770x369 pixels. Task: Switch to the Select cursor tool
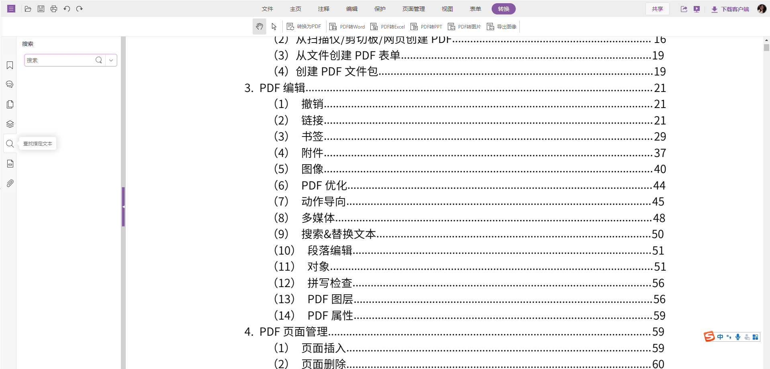[x=274, y=27]
